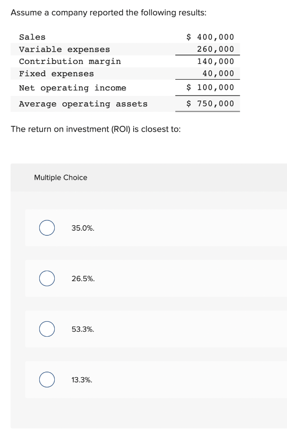The height and width of the screenshot is (431, 287).
Task: Click the 53.3% answer label
Action: 83,329
